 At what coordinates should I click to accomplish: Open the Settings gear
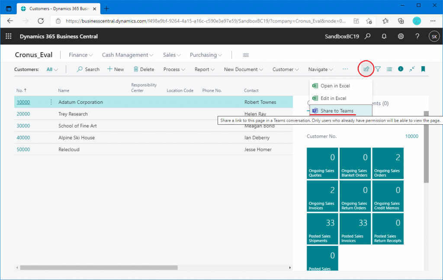(401, 36)
